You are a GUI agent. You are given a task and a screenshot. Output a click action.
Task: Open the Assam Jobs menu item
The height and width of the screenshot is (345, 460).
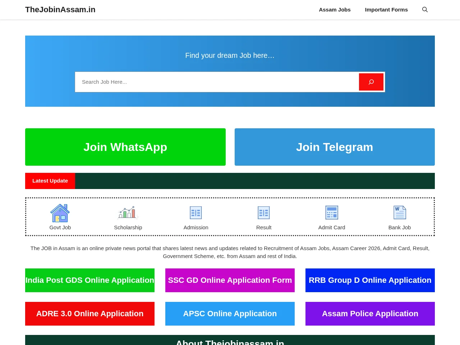pyautogui.click(x=335, y=10)
